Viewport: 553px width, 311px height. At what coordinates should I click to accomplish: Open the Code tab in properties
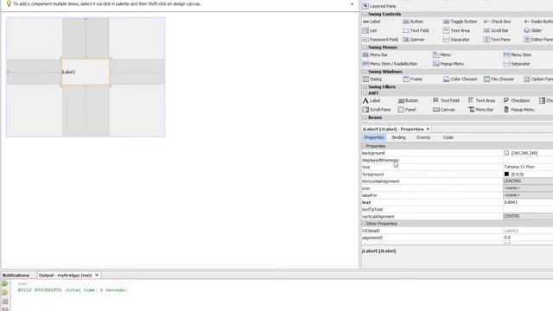click(x=448, y=137)
